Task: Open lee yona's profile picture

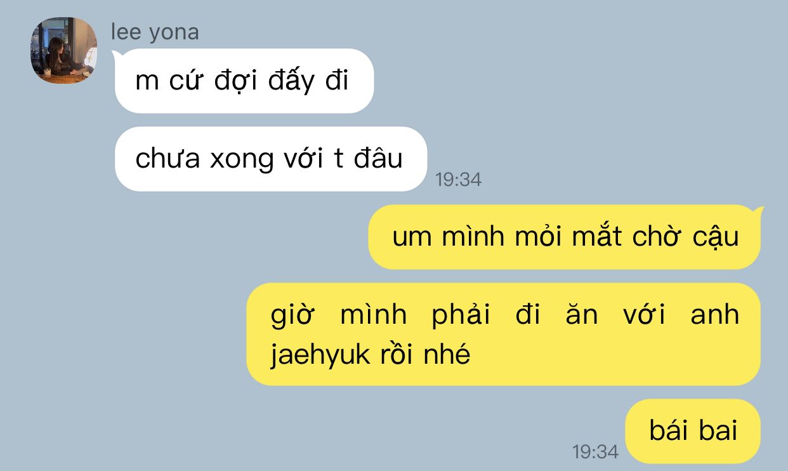Action: coord(63,51)
